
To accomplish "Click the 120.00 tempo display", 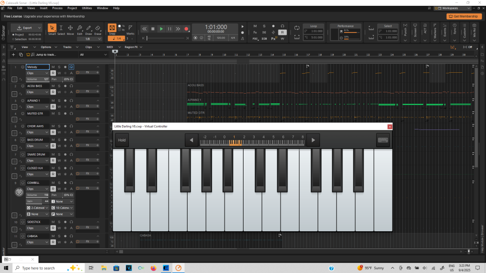I will (x=221, y=38).
